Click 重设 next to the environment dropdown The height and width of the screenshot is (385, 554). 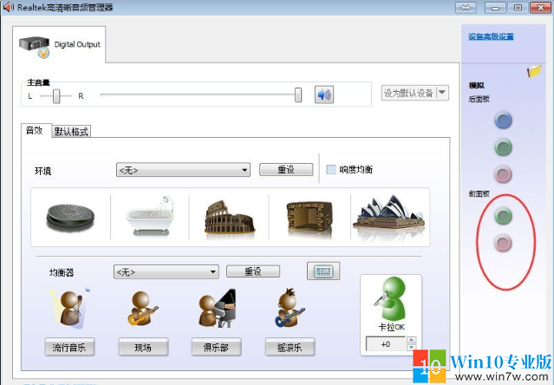(286, 170)
